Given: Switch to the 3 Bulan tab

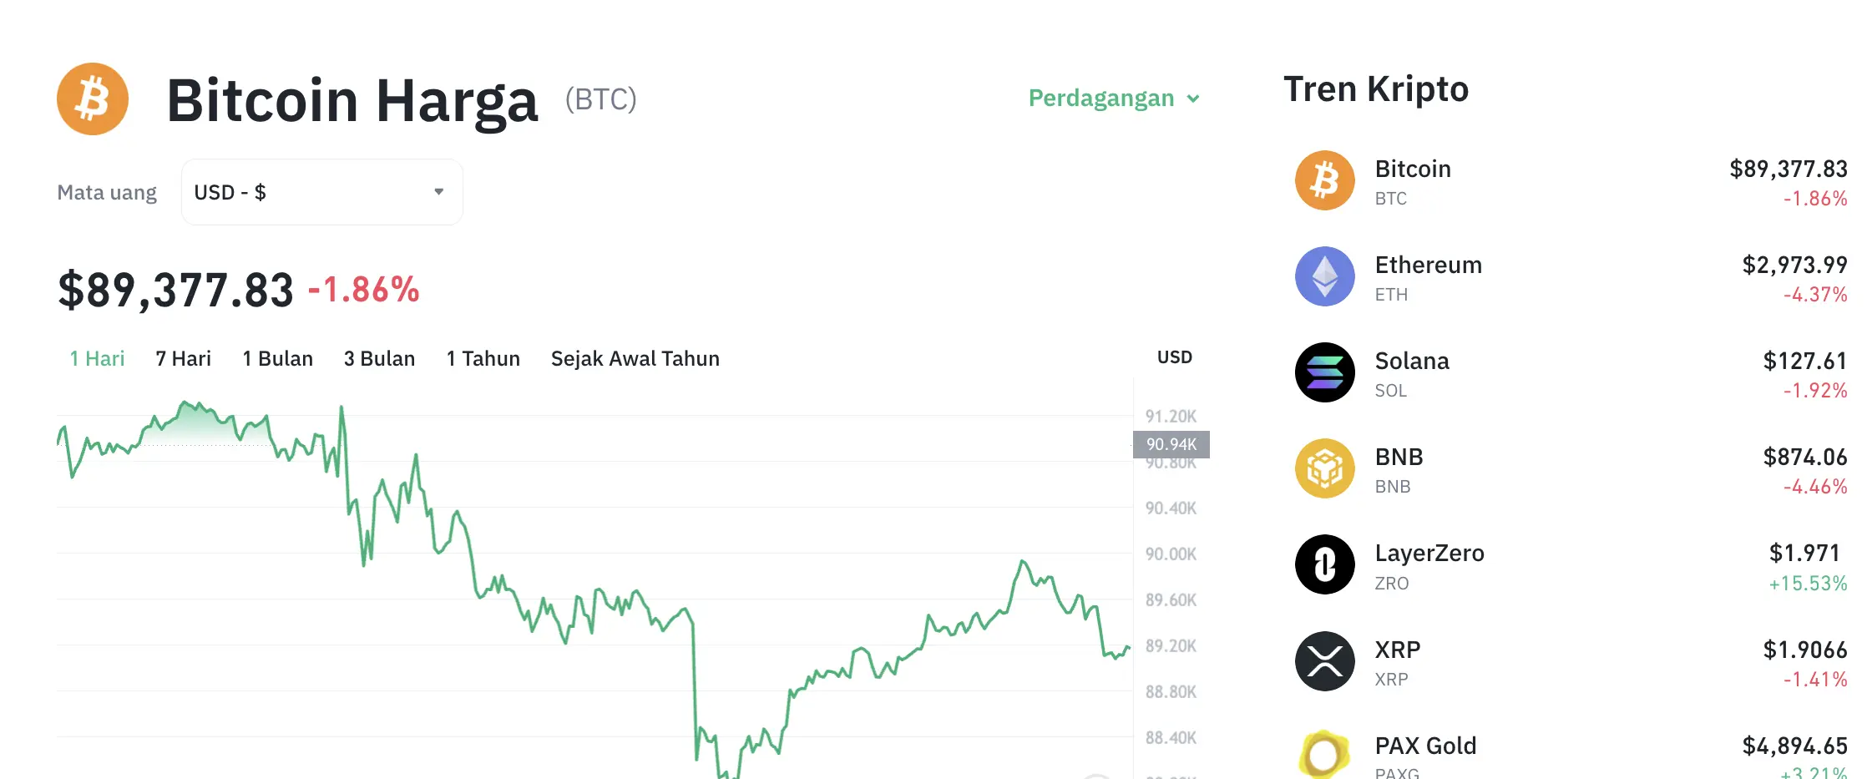Looking at the screenshot, I should click(x=380, y=358).
